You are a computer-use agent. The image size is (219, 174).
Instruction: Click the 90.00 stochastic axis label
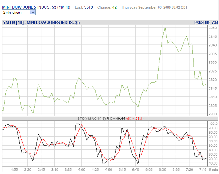point(213,128)
